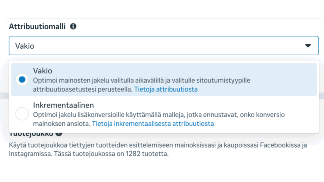This screenshot has width=324, height=182.
Task: Click the Vakio input field
Action: 127,45
